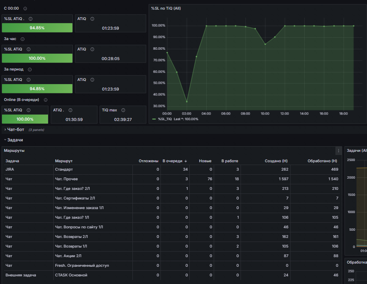Screen dimensions: 367x284
Task: Sort table by 'Создано (Н)' column
Action: pyautogui.click(x=276, y=161)
